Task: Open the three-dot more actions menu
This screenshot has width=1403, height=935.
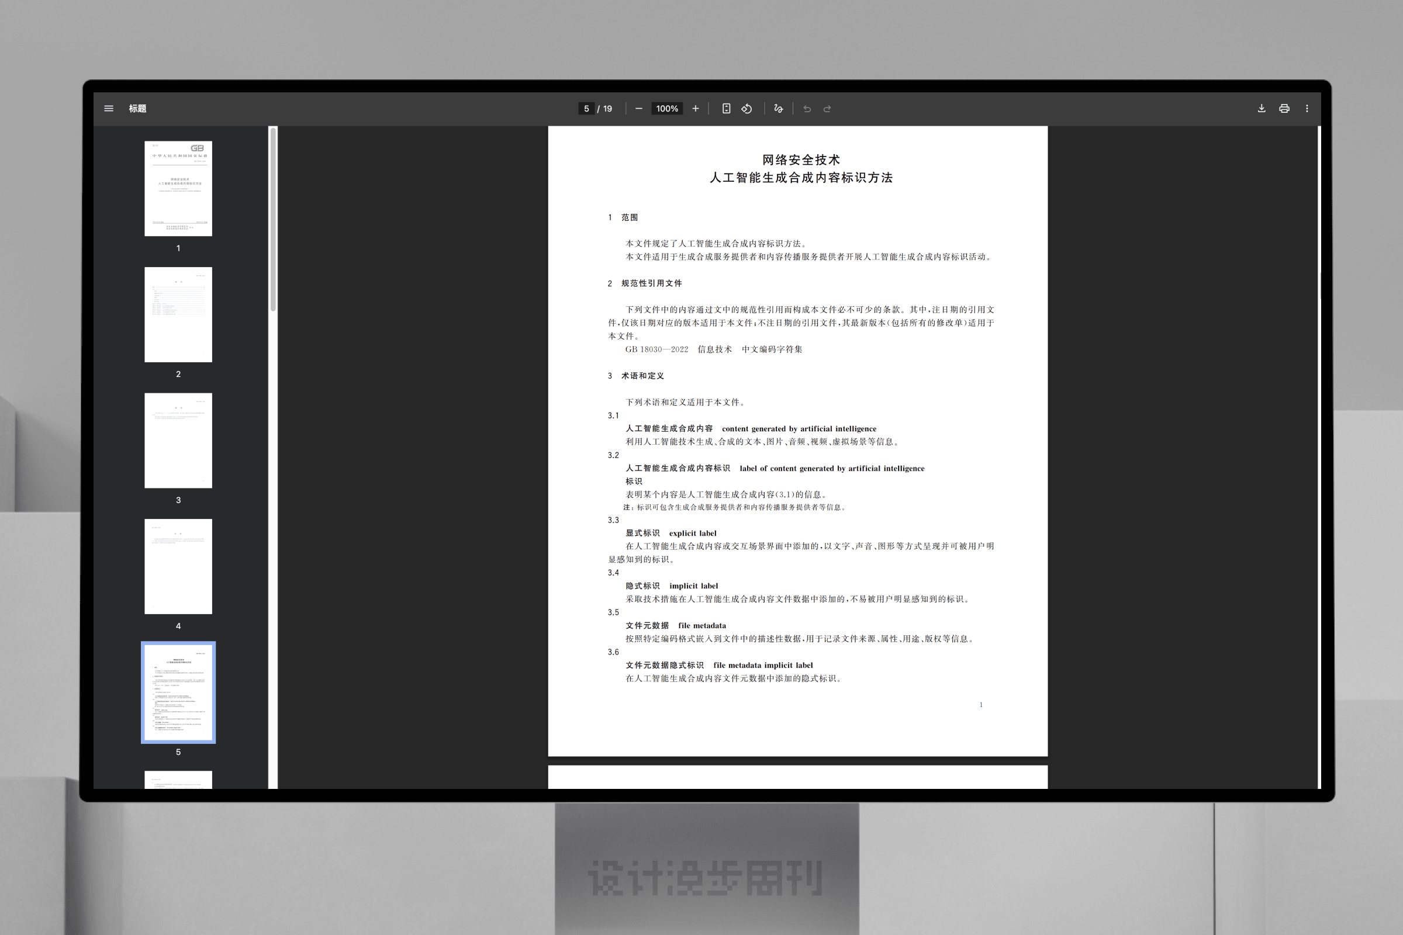Action: pyautogui.click(x=1307, y=109)
